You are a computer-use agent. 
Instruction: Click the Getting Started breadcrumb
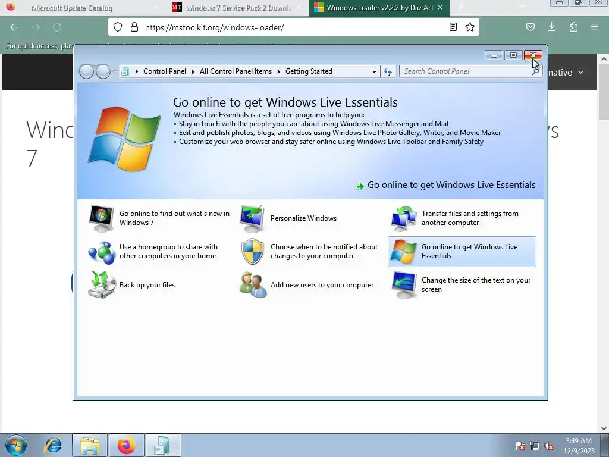click(309, 71)
